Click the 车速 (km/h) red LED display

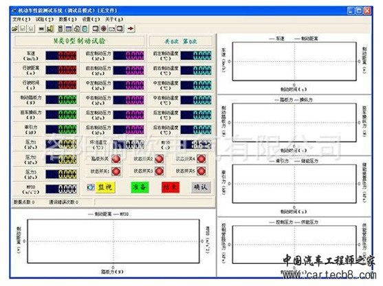61,56
